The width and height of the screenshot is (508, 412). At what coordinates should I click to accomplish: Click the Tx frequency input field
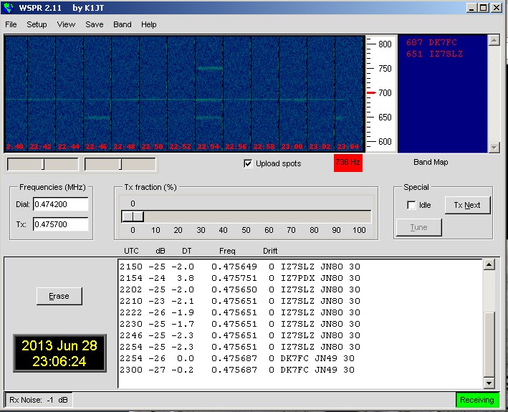60,224
